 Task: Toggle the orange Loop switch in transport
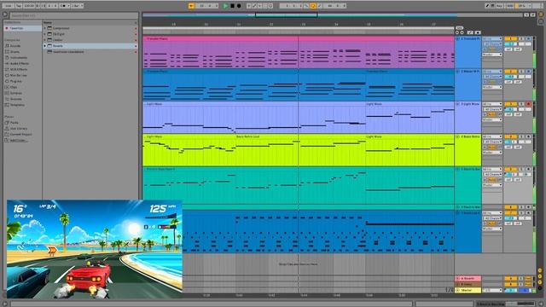(313, 6)
